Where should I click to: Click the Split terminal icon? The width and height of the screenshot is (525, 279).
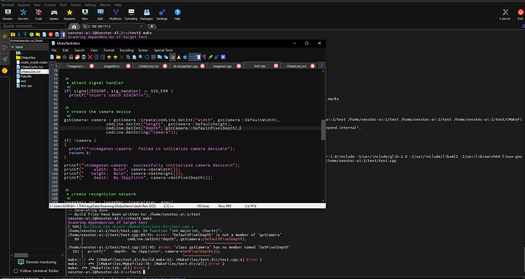tap(100, 14)
